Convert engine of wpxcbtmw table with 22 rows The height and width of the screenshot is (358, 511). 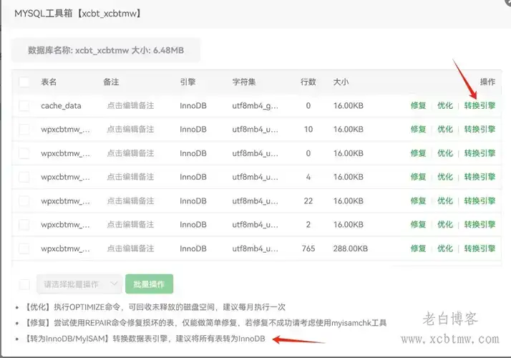tap(480, 201)
